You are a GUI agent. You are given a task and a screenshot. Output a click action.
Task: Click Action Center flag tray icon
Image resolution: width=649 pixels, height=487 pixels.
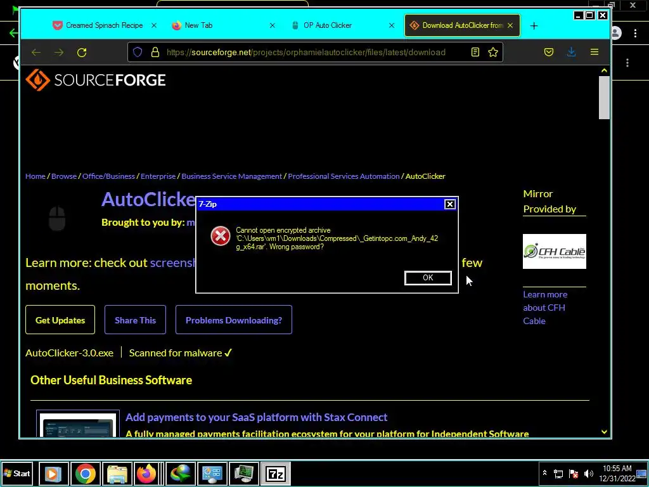pyautogui.click(x=574, y=474)
